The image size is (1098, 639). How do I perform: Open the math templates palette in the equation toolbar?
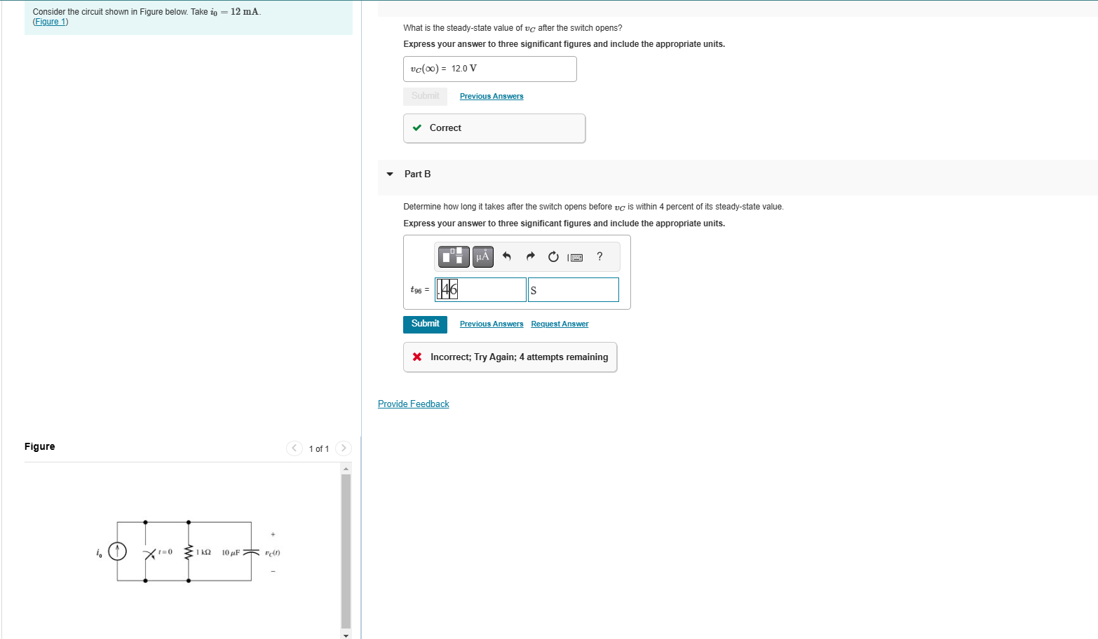click(x=453, y=256)
